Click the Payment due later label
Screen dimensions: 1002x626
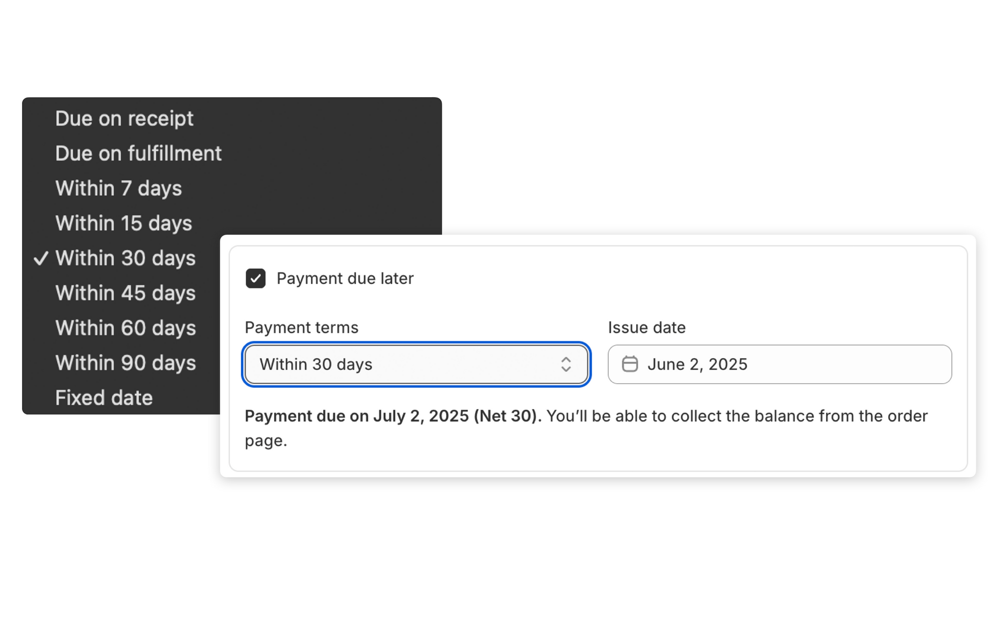[345, 278]
